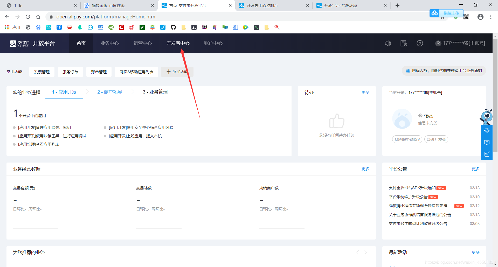Viewport: 498px width, 267px height.
Task: Click the 系统服务商ISV tag
Action: [407, 139]
